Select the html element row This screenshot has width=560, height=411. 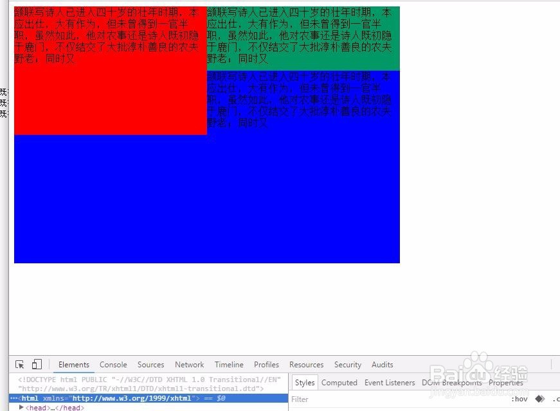149,398
